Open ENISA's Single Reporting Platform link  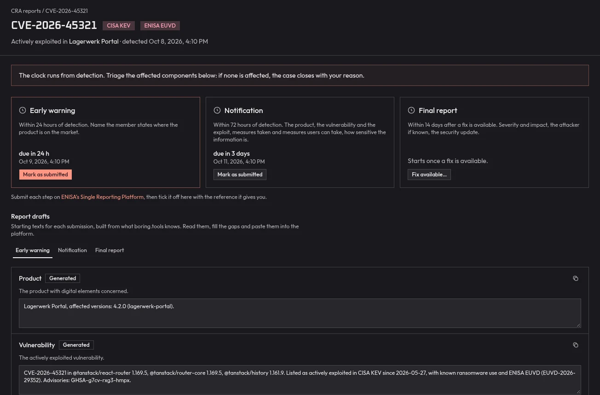coord(103,197)
